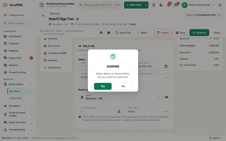Open the RACK rate type dropdown

pyautogui.click(x=148, y=111)
